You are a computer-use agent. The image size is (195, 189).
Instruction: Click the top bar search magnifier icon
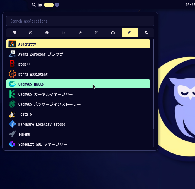34,5
